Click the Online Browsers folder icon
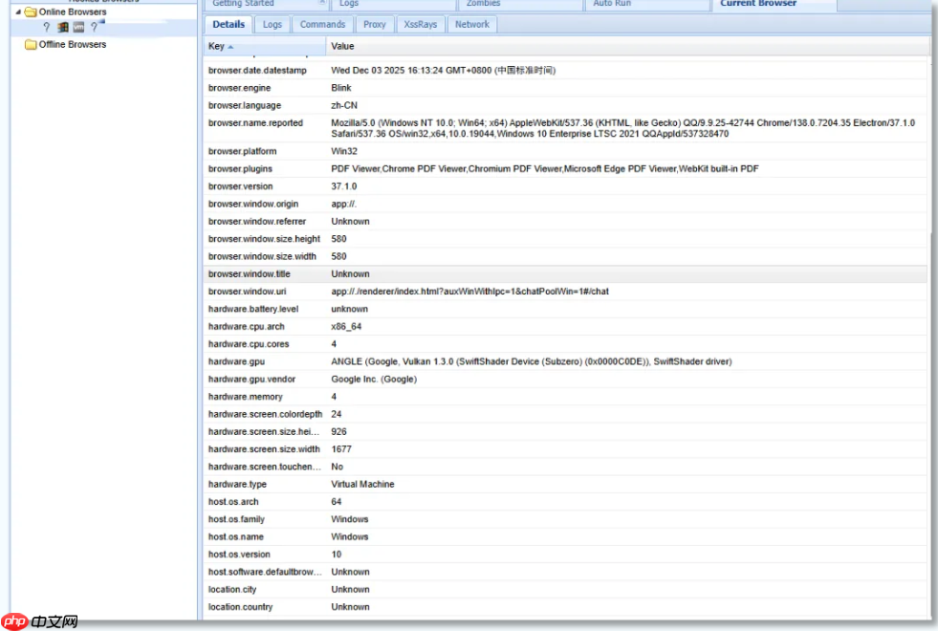The width and height of the screenshot is (938, 631). tap(31, 12)
